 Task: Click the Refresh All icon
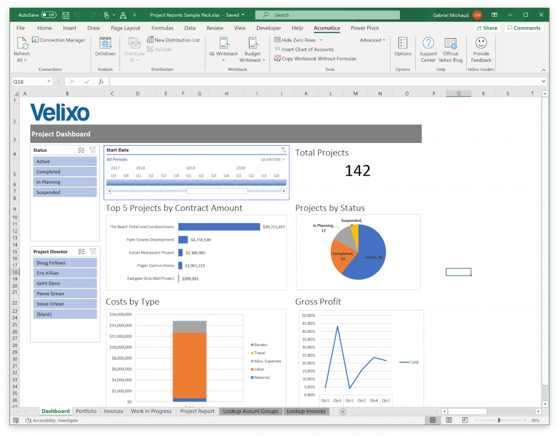click(x=22, y=43)
